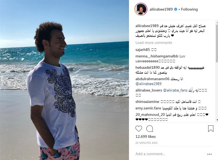This screenshot has height=160, width=218.
Task: Click the @aliirabe_fans mention
Action: click(x=175, y=90)
